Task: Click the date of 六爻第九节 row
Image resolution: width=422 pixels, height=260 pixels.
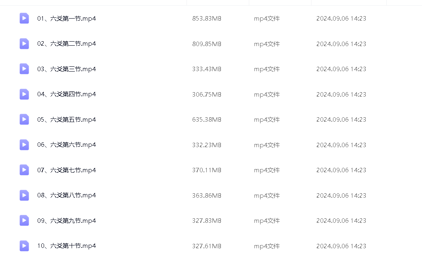Action: click(x=341, y=221)
